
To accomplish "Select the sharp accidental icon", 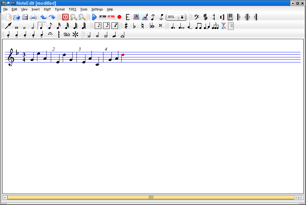I will [126, 26].
